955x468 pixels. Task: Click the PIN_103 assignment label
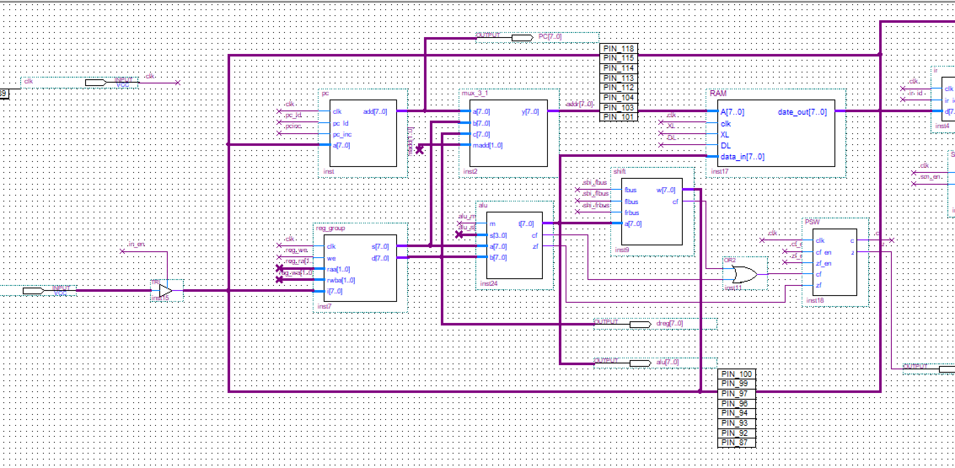click(x=618, y=107)
